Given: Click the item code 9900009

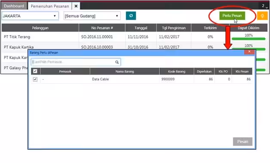Looking at the screenshot, I should (168, 79).
